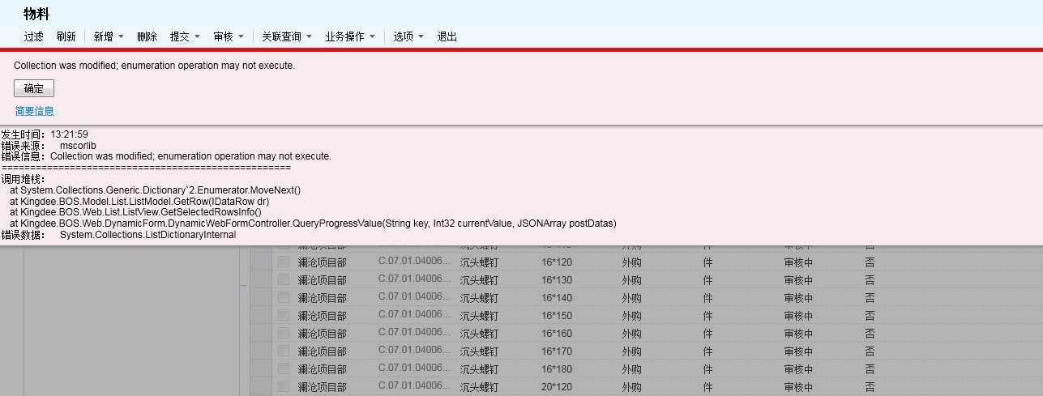Click the 20*120 specification cell

pyautogui.click(x=556, y=387)
